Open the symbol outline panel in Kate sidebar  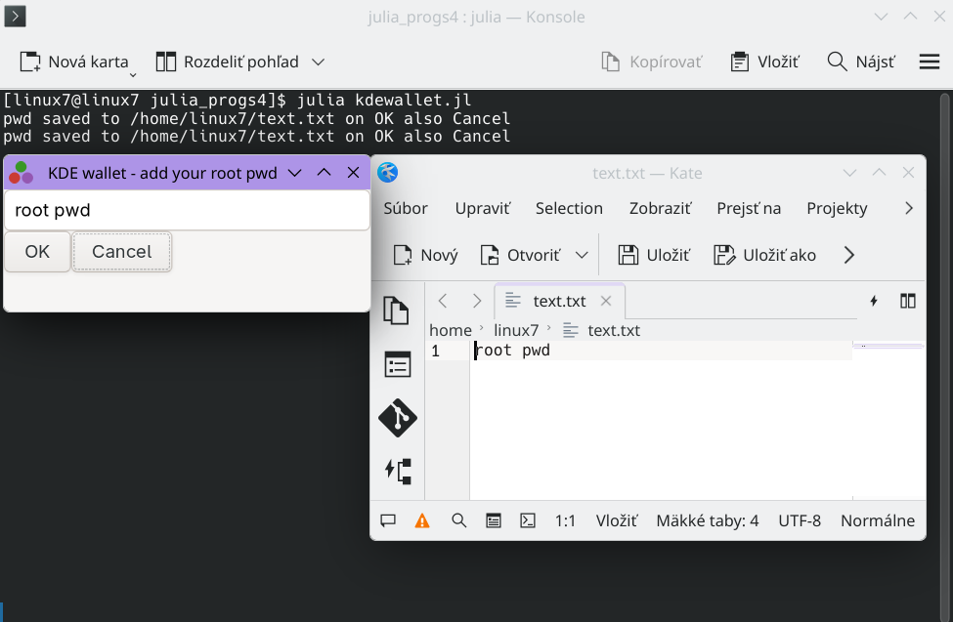click(x=397, y=471)
